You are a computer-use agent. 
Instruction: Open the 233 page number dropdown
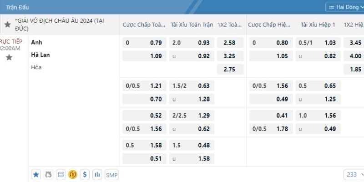[354, 174]
